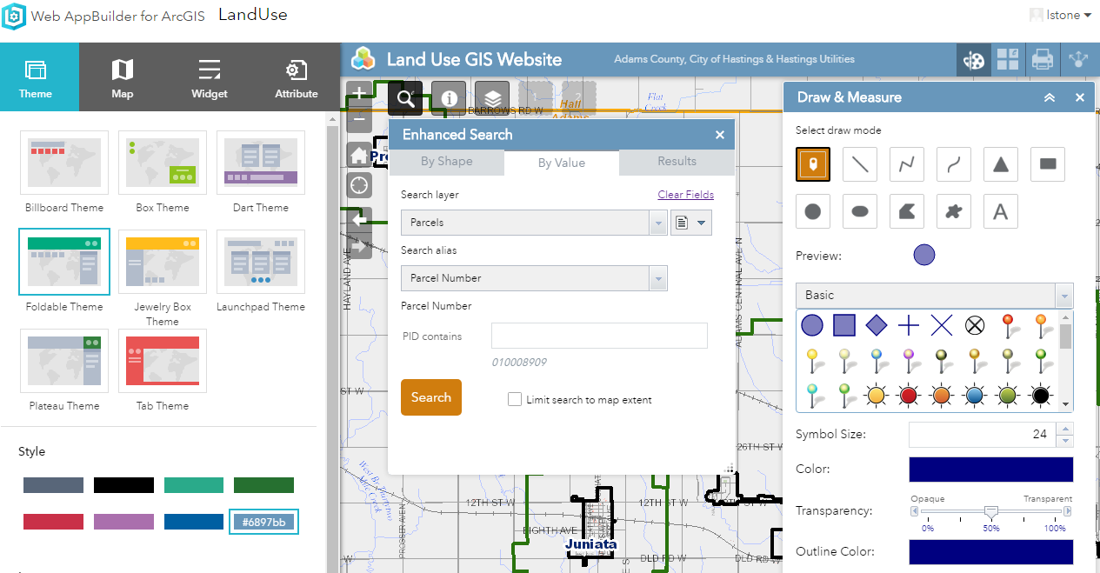Open the Layer List widget icon
Screen dimensions: 1100x573
coord(492,97)
